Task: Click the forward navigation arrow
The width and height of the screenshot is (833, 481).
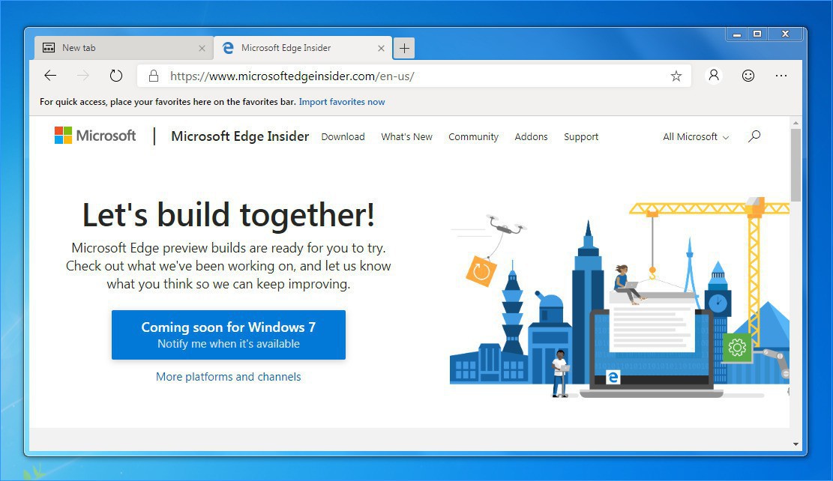Action: pos(83,76)
